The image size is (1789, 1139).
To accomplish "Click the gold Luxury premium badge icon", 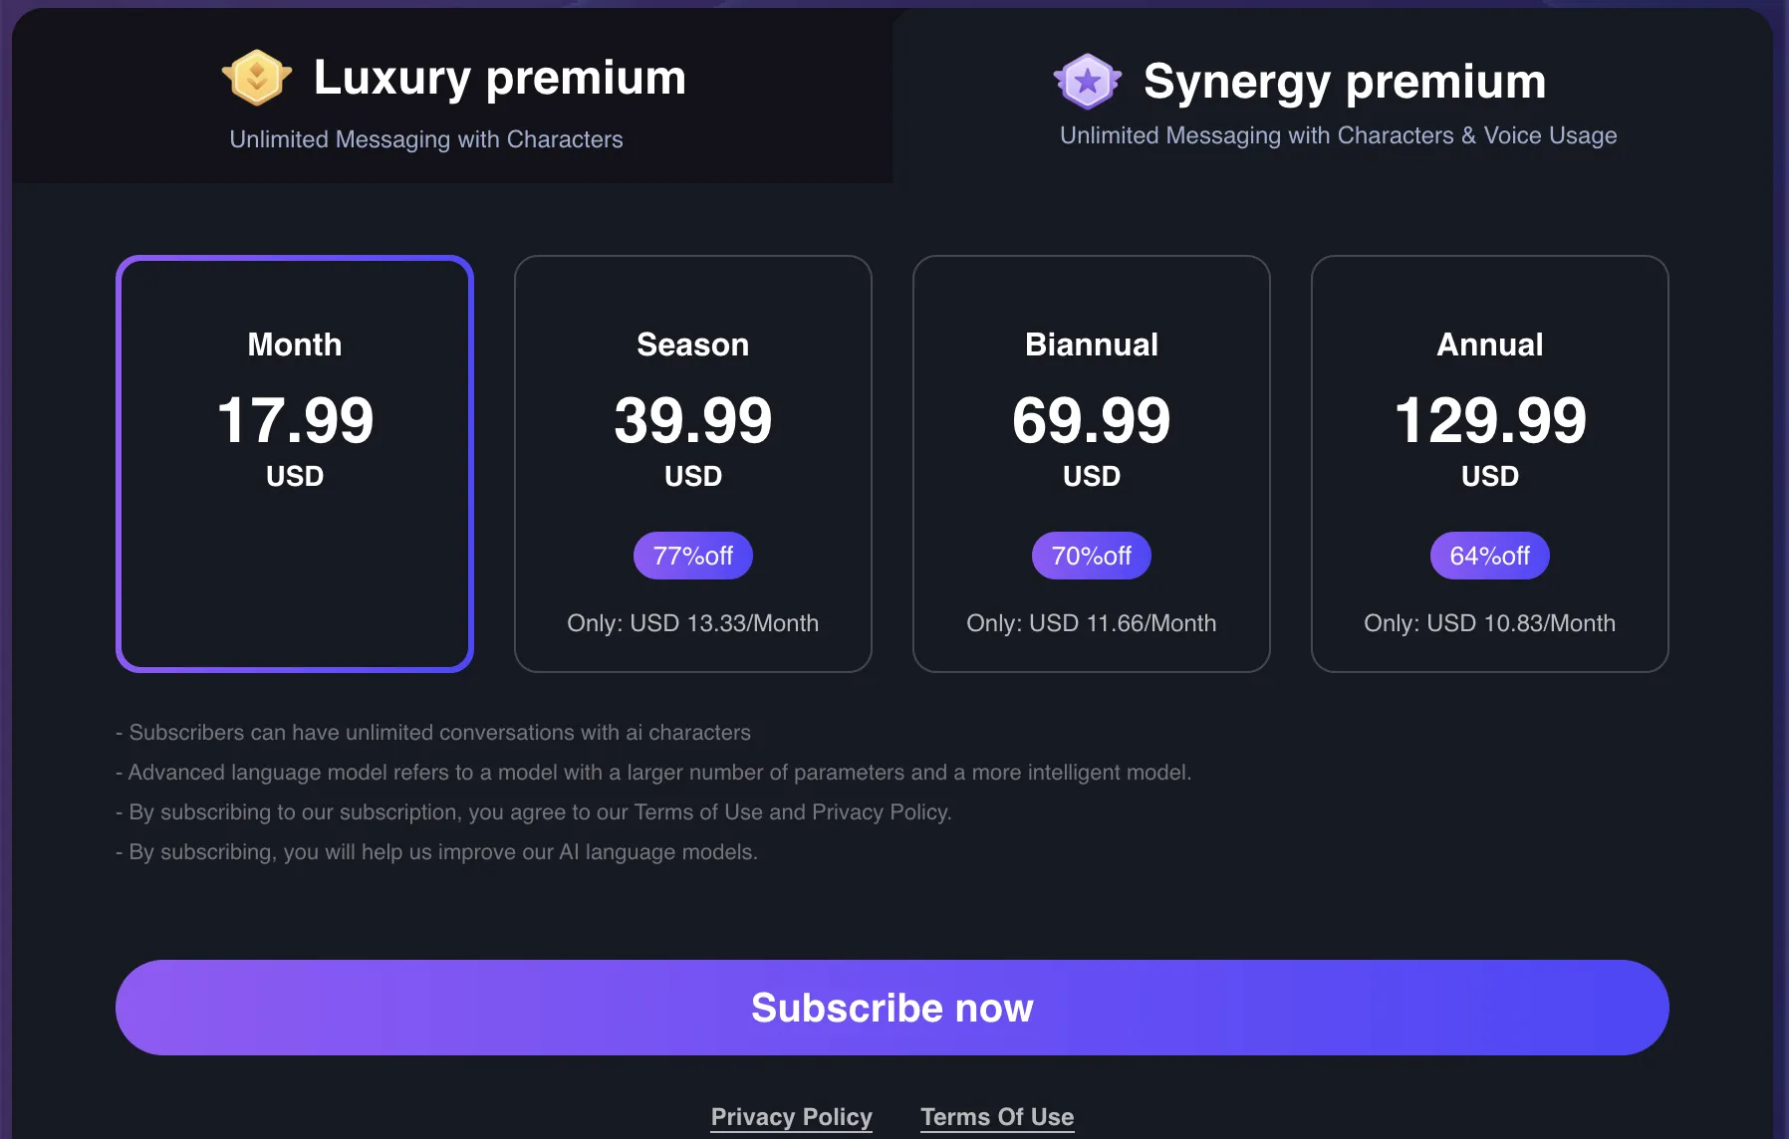I will [x=256, y=77].
